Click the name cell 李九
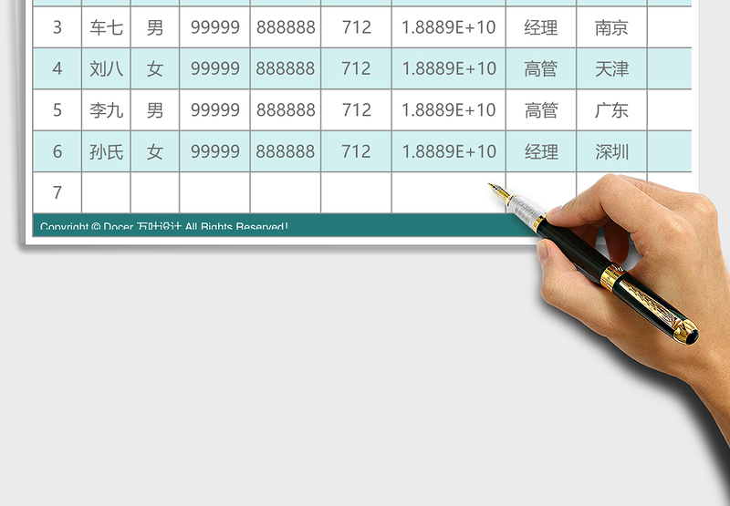This screenshot has height=506, width=730. point(106,110)
